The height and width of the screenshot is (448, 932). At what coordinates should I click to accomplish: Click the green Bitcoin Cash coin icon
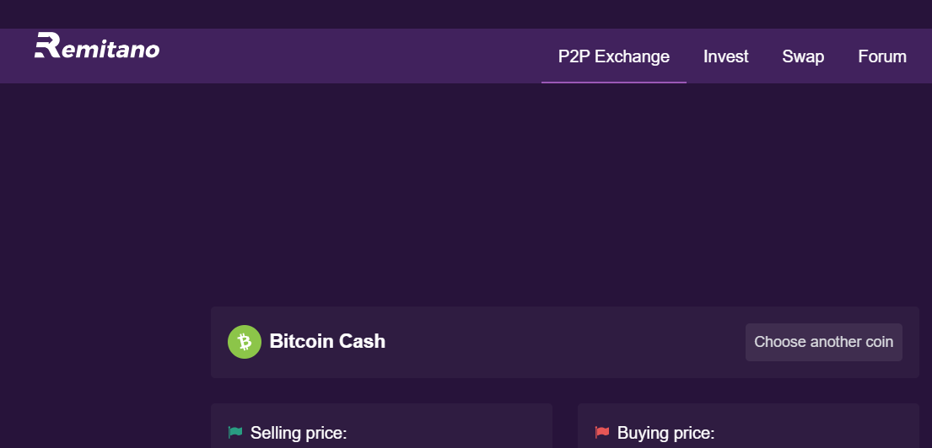[x=245, y=342]
